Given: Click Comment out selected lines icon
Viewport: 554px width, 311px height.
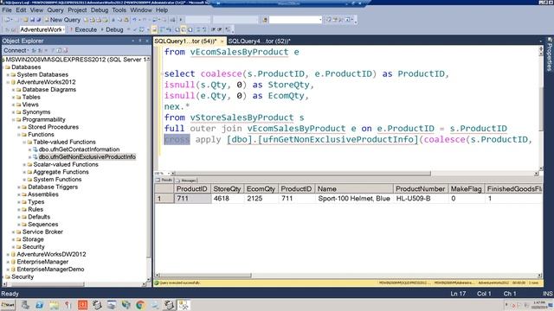Looking at the screenshot, I should tap(198, 29).
